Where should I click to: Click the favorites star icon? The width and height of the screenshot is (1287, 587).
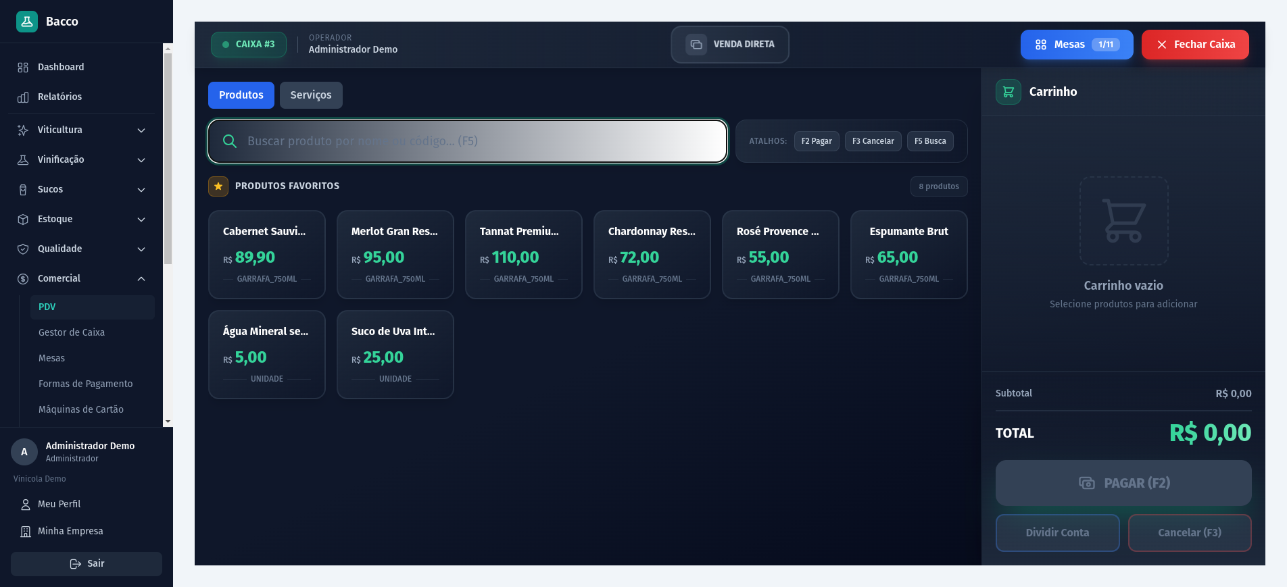click(x=218, y=186)
